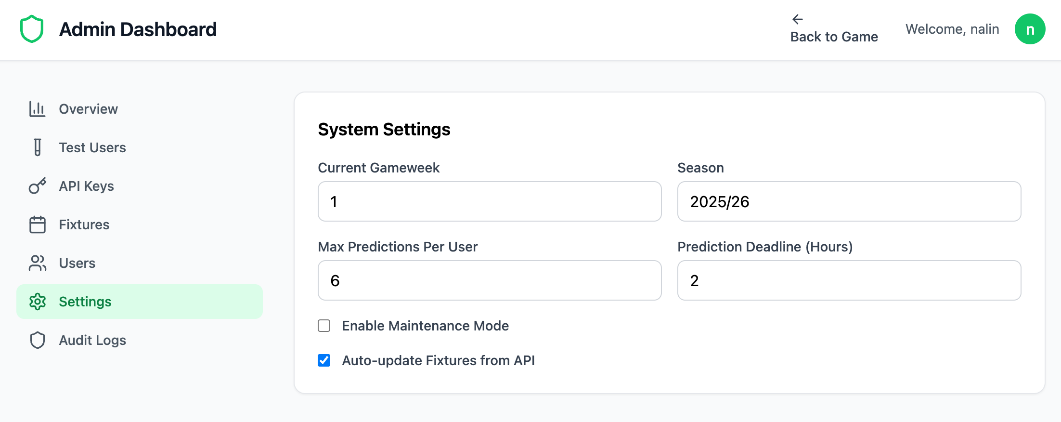Click into the Season input field
The height and width of the screenshot is (422, 1061).
[x=849, y=201]
